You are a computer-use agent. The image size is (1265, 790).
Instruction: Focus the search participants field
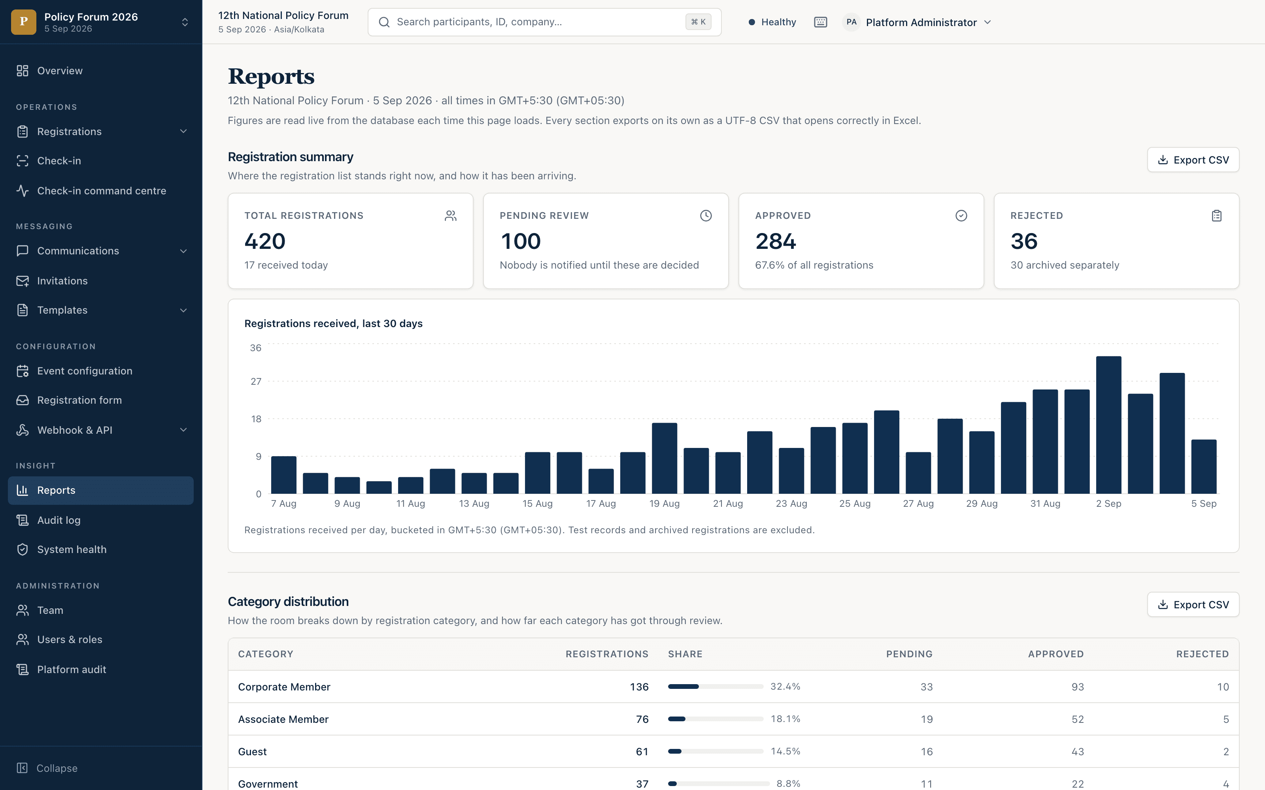coord(545,22)
